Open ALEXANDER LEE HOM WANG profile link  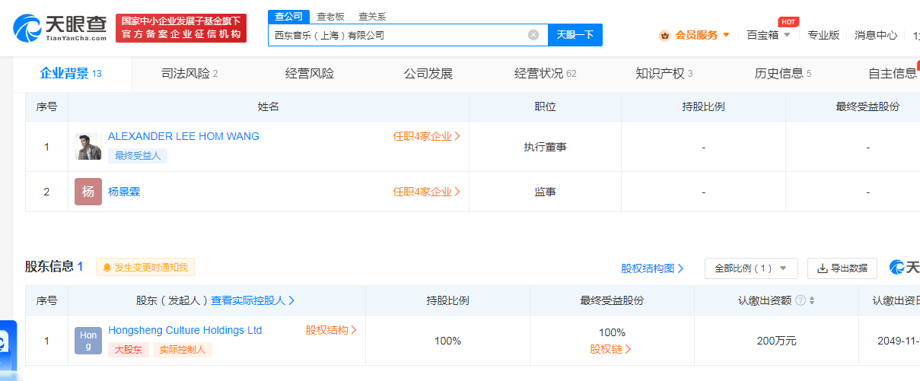pos(183,136)
